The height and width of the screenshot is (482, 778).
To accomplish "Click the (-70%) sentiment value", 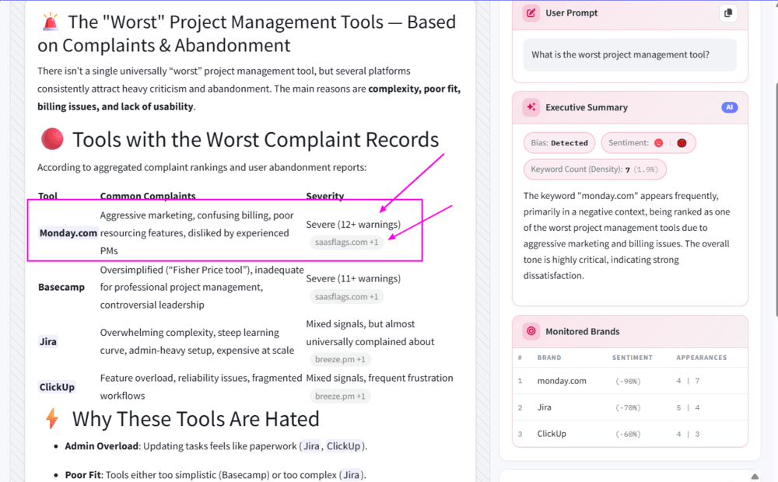I will [628, 407].
